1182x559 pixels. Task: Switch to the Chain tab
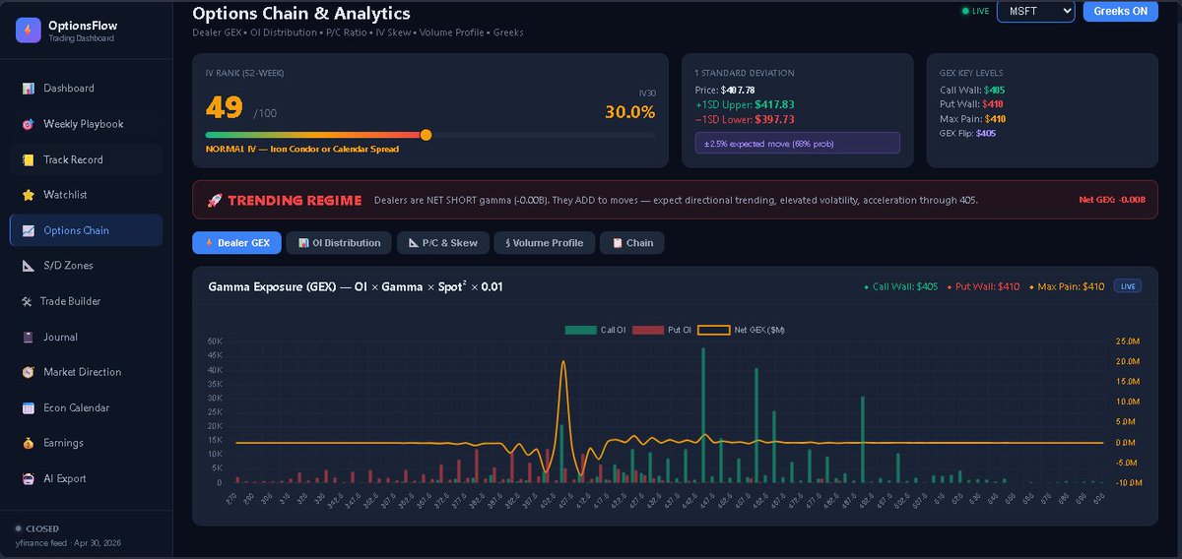click(x=632, y=243)
